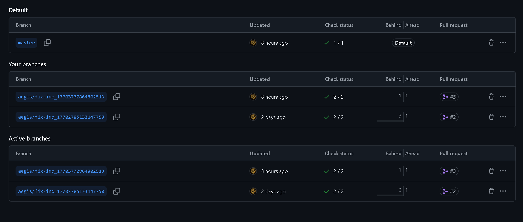This screenshot has width=523, height=222.
Task: Delete branch ending 864802513 under Your branches
Action: point(491,97)
